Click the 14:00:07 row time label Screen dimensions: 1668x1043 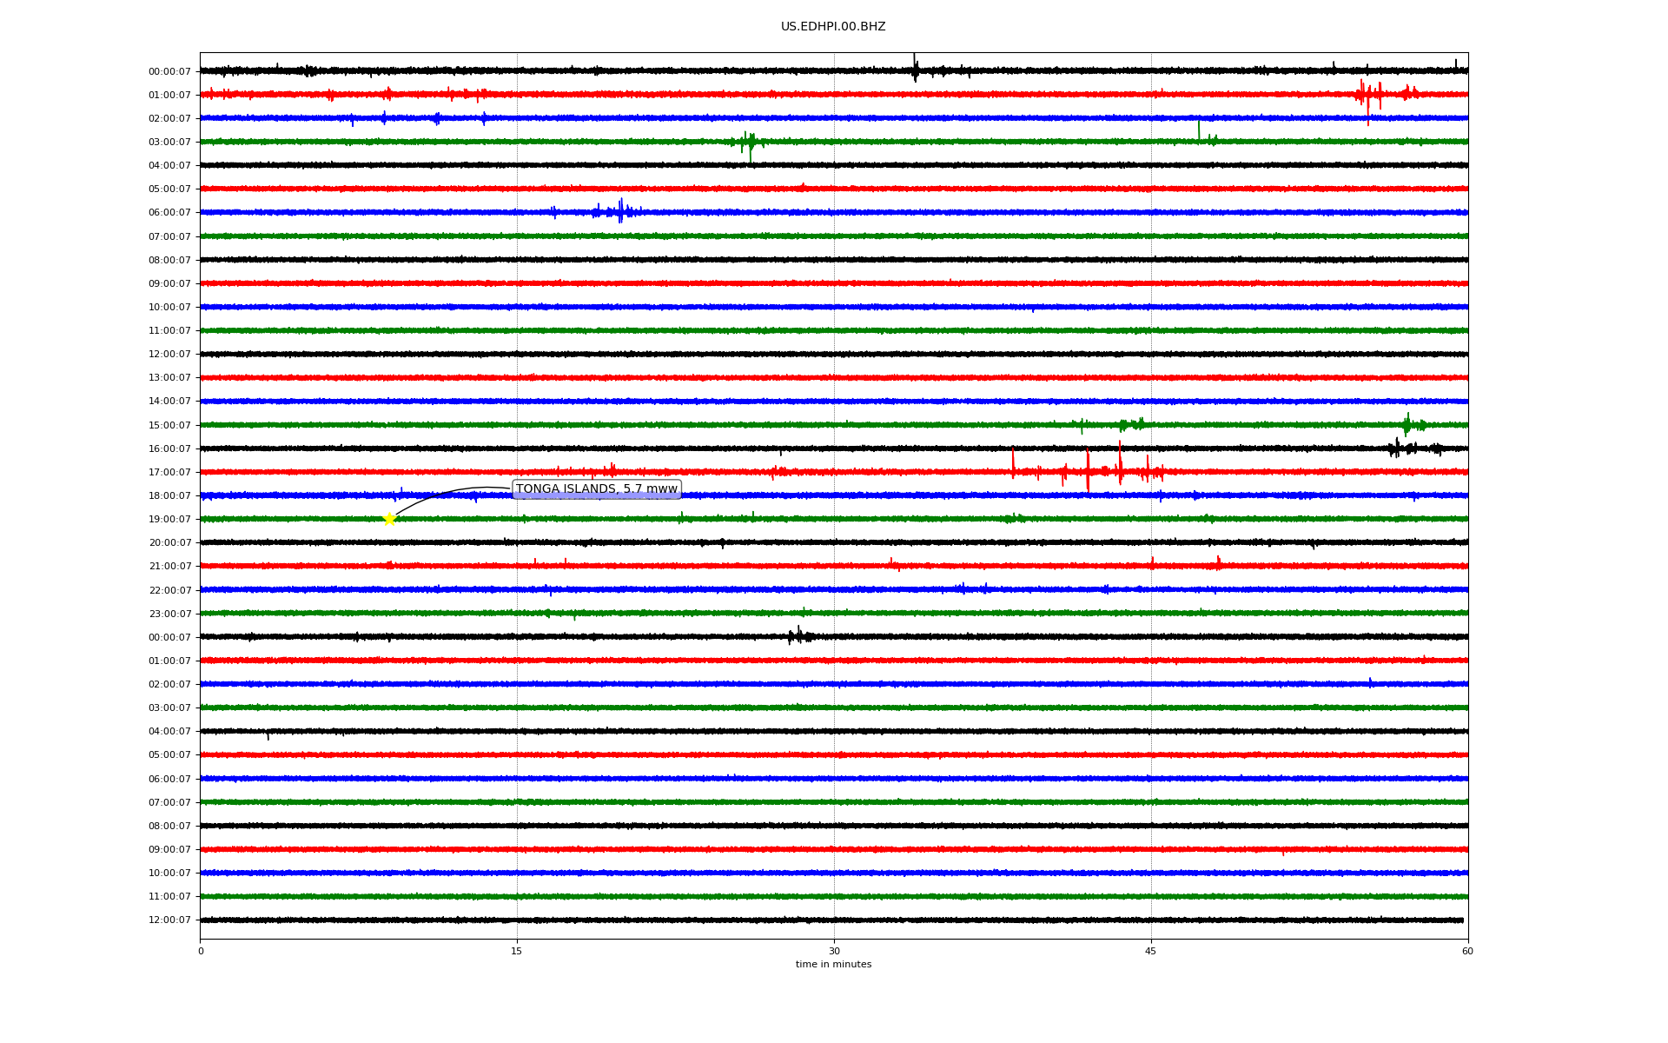click(x=169, y=402)
